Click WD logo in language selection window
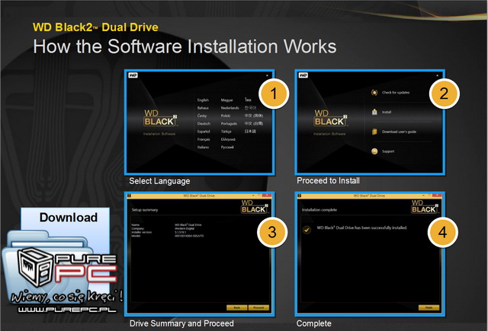The image size is (488, 331). tap(133, 75)
